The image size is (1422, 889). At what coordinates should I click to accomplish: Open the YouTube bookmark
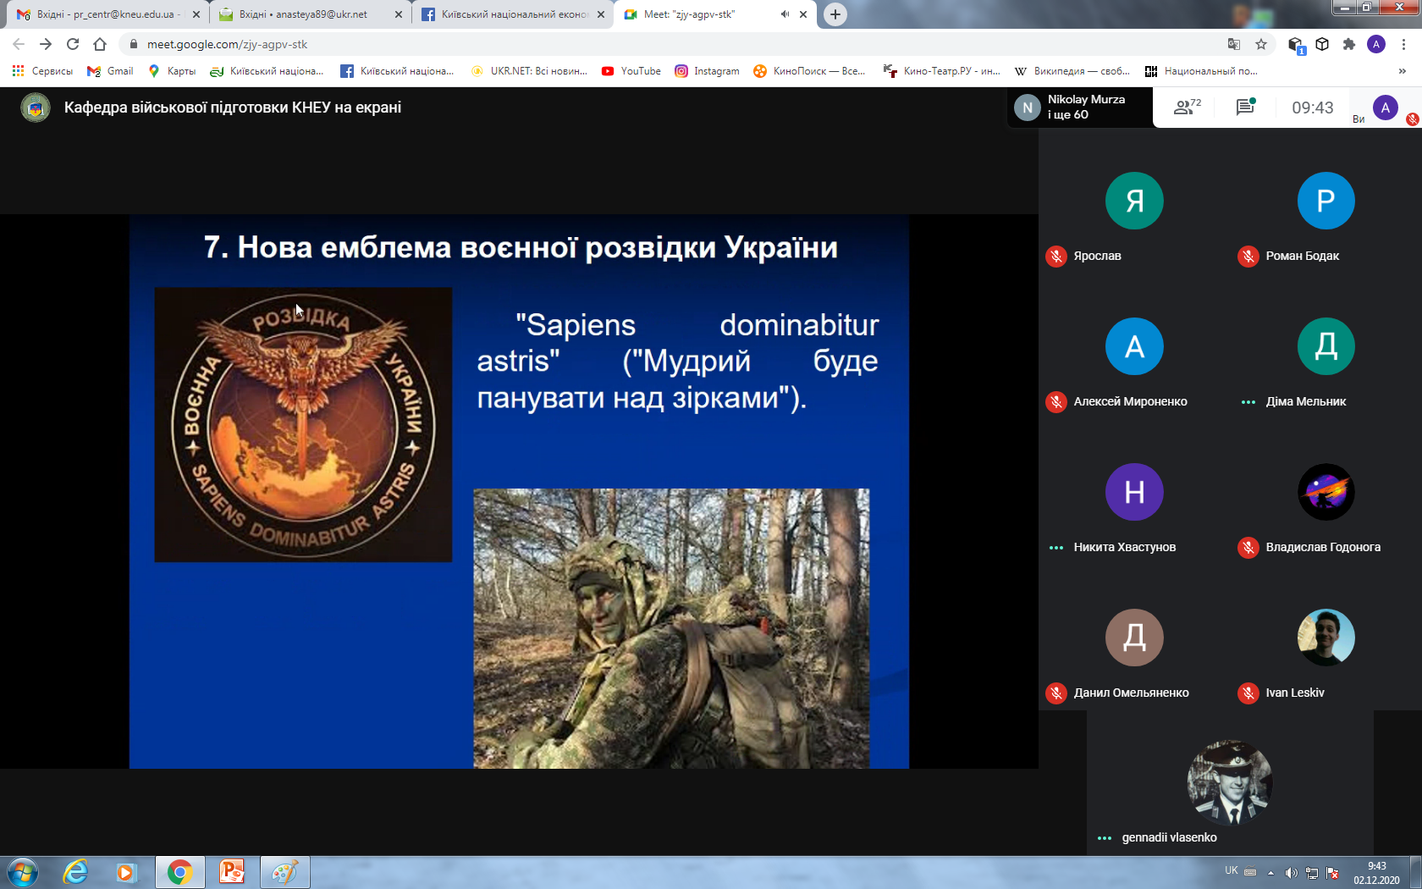631,71
